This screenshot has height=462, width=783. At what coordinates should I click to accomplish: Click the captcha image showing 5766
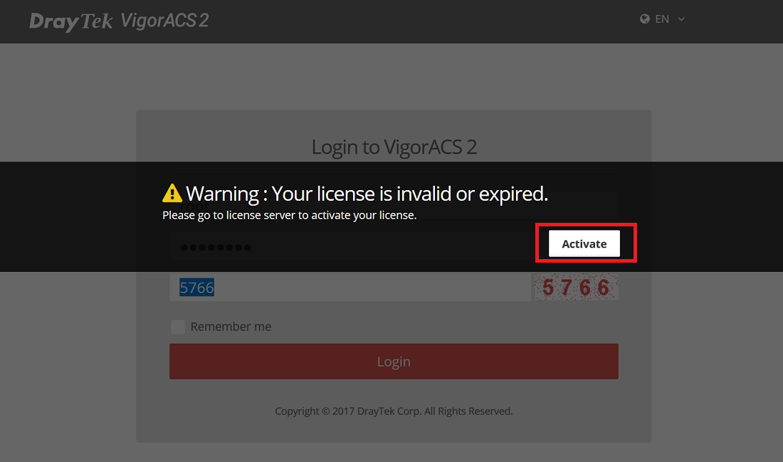[577, 287]
